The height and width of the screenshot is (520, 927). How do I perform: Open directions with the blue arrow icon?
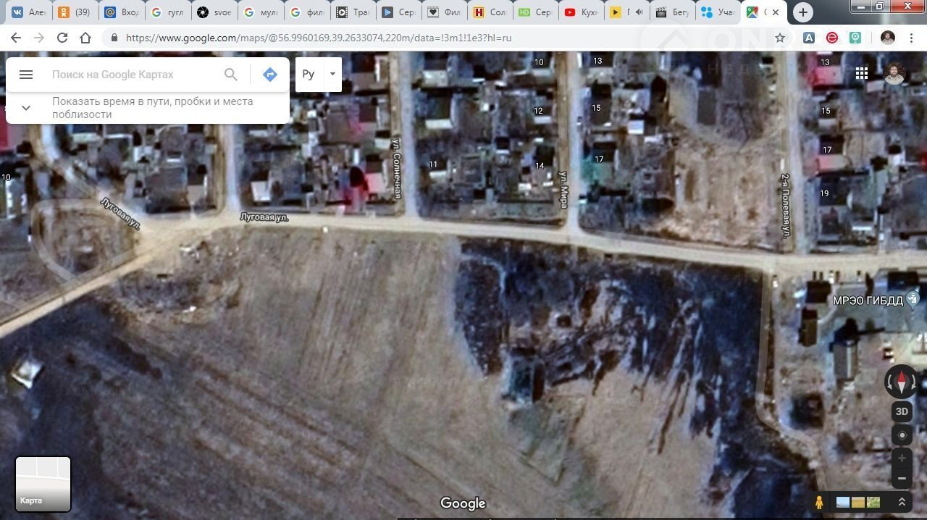click(x=270, y=75)
